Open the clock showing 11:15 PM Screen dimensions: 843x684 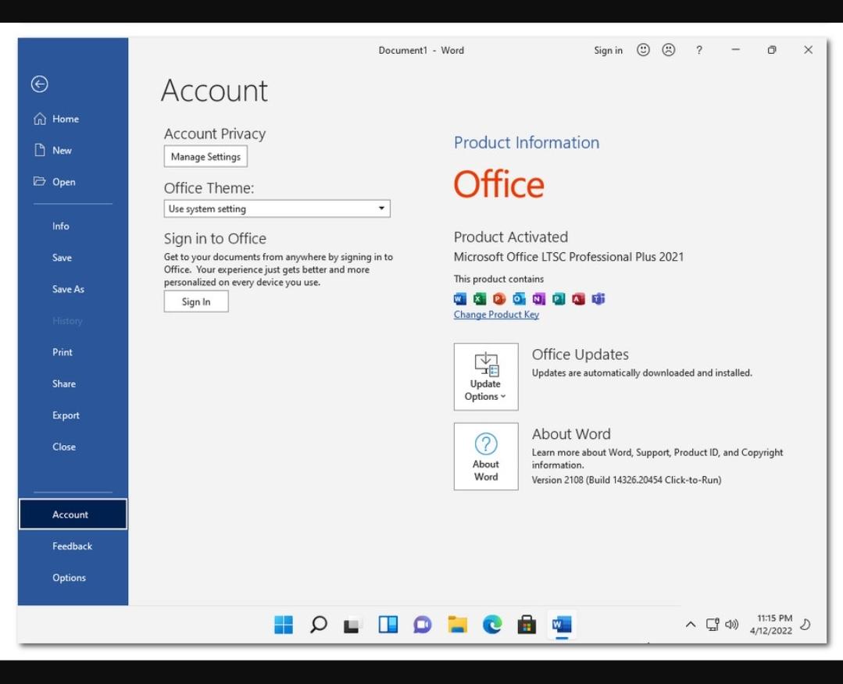(771, 625)
